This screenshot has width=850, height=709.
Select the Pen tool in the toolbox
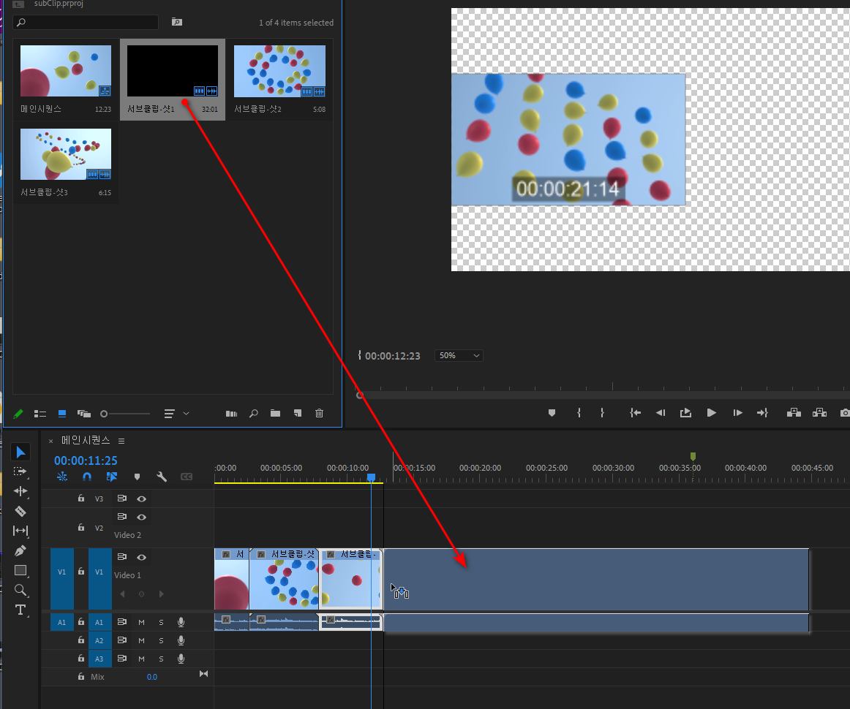20,550
